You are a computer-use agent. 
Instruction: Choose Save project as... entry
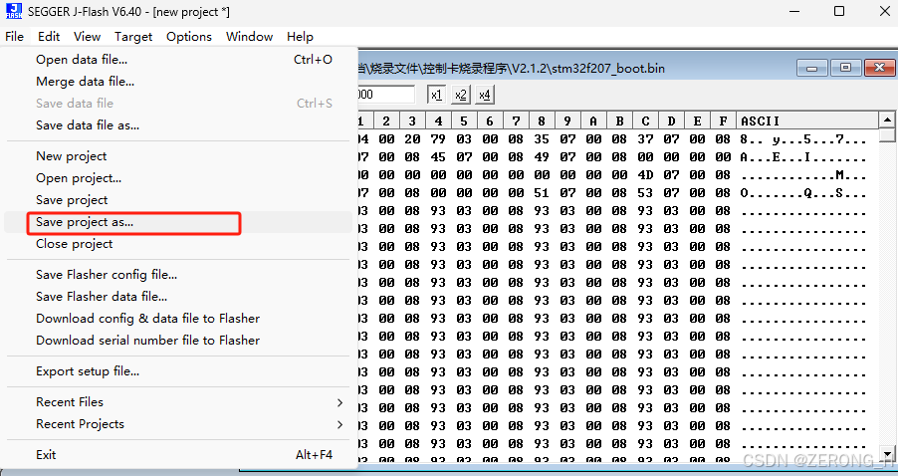pyautogui.click(x=178, y=222)
